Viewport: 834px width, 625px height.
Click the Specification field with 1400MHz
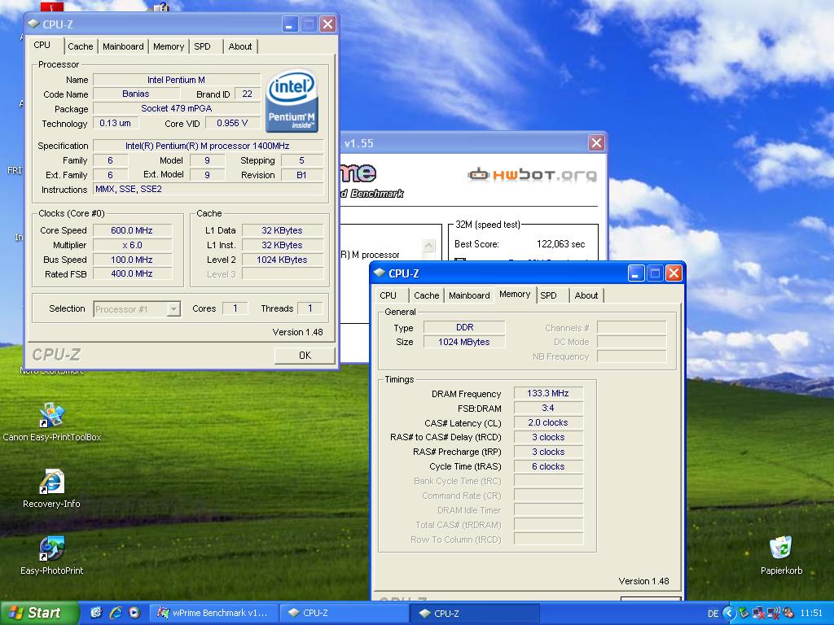(x=208, y=146)
